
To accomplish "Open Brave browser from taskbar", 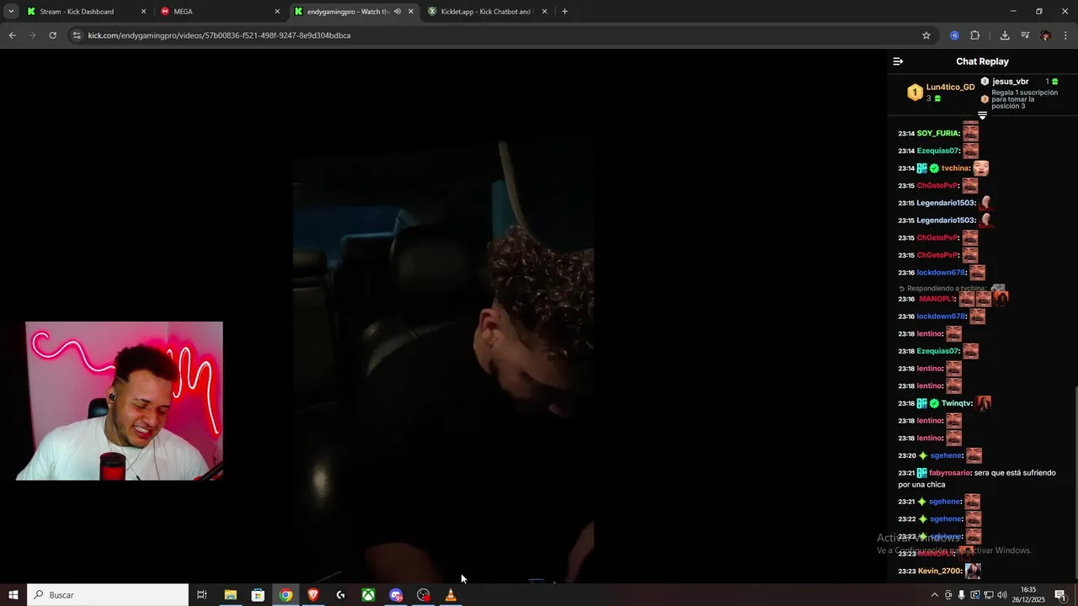I will click(313, 595).
